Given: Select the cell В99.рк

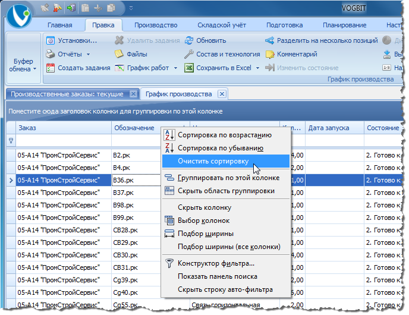Looking at the screenshot, I should (x=136, y=218).
